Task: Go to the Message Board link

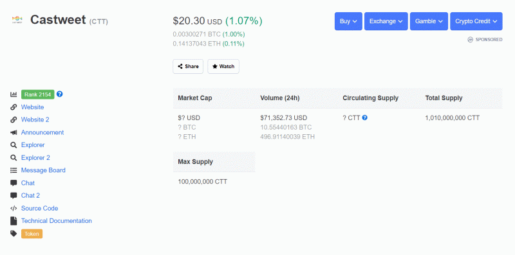Action: [43, 170]
